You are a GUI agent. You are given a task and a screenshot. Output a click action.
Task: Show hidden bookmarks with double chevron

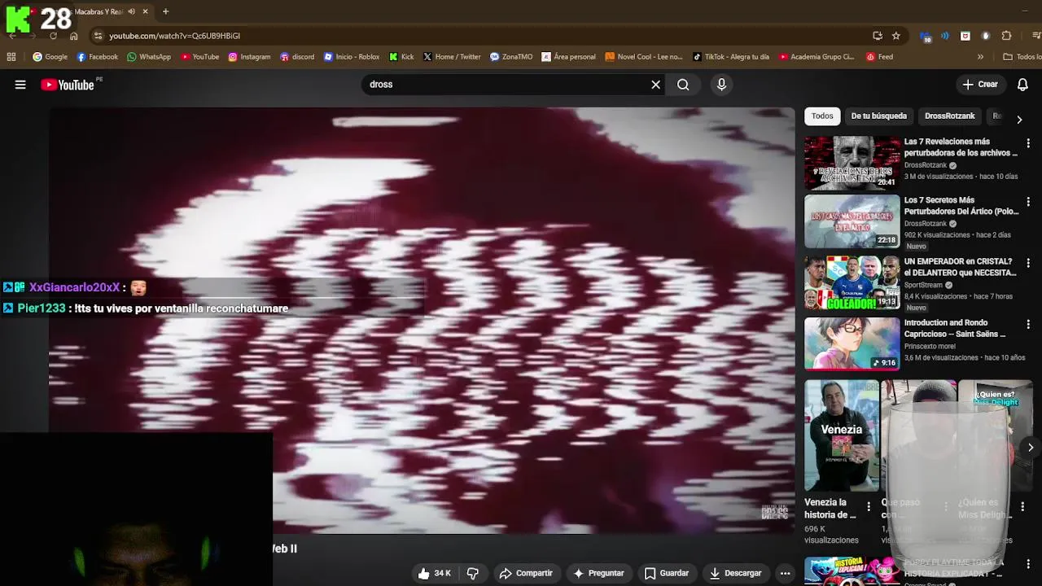point(980,57)
